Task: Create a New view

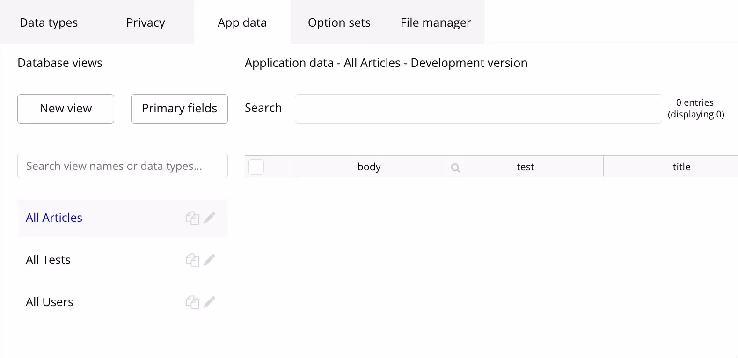Action: click(66, 109)
